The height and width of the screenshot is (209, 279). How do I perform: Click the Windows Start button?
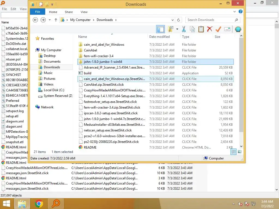click(x=7, y=204)
